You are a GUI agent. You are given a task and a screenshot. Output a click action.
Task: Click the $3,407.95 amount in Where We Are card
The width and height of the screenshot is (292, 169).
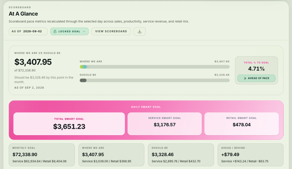(93, 154)
